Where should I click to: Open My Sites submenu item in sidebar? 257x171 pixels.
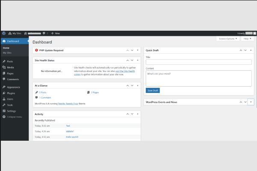[7, 53]
